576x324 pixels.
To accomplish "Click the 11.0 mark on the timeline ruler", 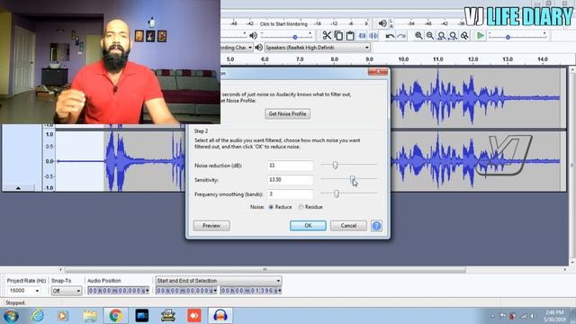I will pos(438,59).
